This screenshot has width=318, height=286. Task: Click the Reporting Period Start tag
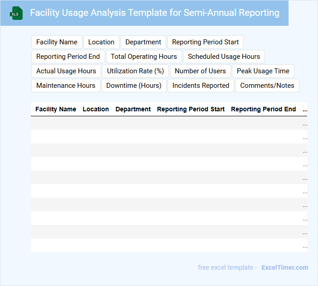coord(205,42)
